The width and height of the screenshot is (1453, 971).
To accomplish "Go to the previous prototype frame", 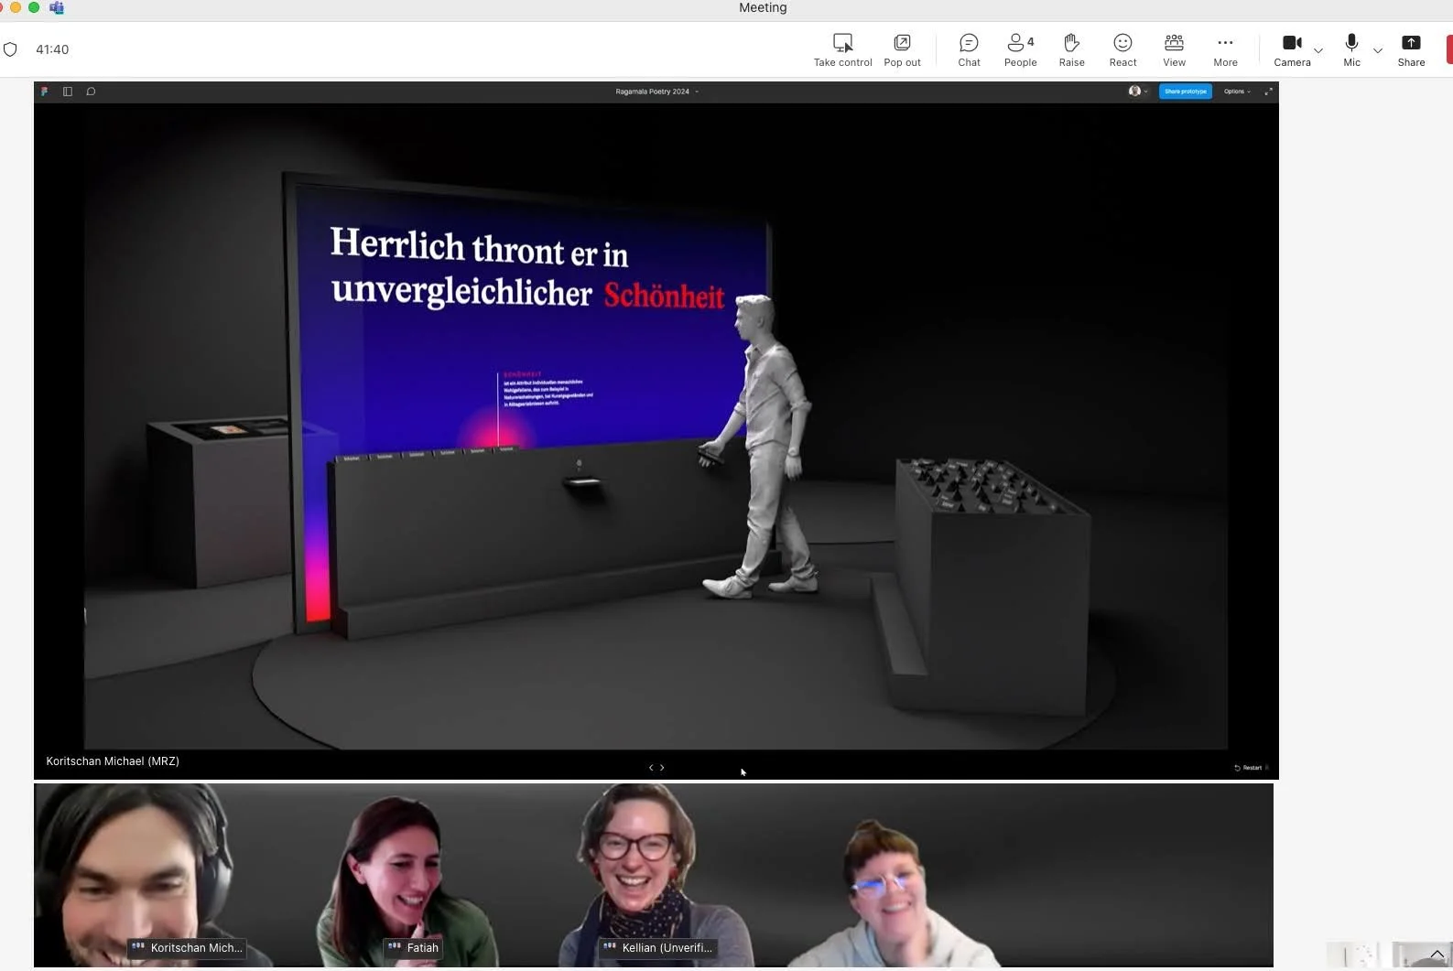I will 651,768.
